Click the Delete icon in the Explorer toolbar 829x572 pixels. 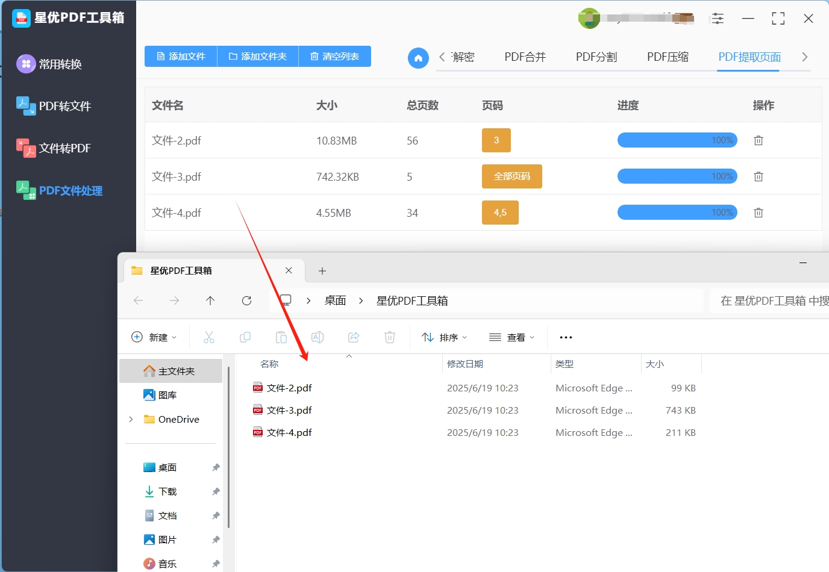390,337
